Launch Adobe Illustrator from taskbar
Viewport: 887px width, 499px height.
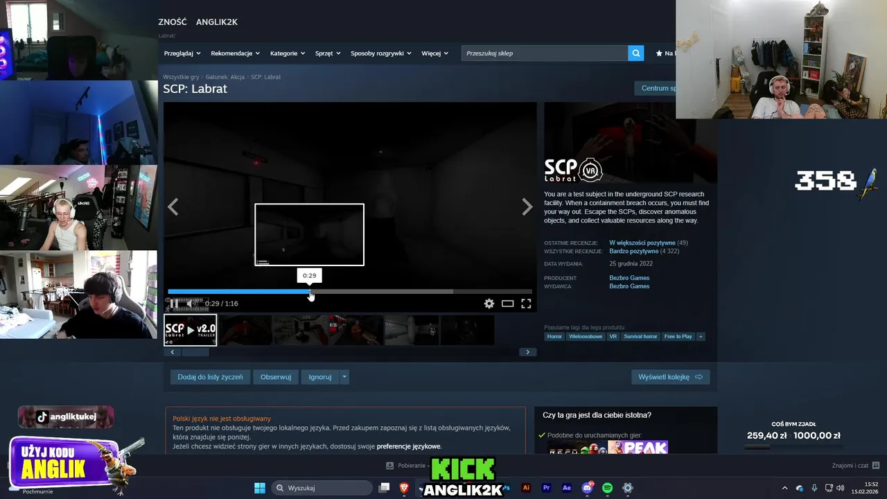526,488
